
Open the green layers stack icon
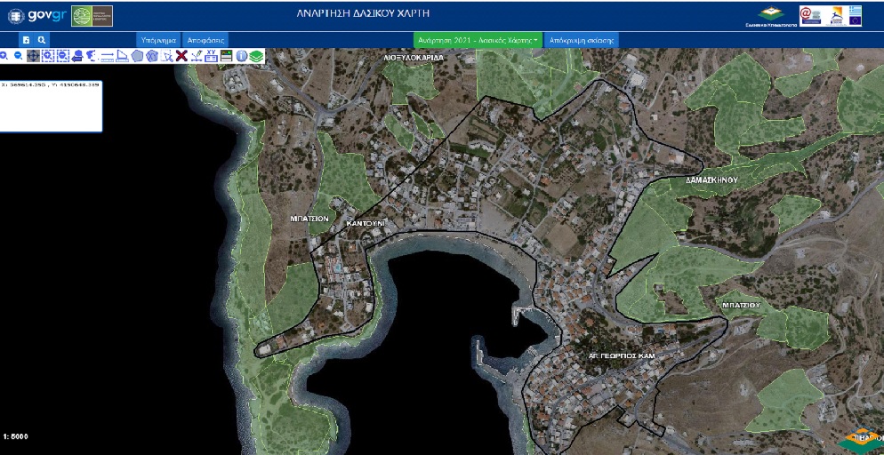pos(256,56)
